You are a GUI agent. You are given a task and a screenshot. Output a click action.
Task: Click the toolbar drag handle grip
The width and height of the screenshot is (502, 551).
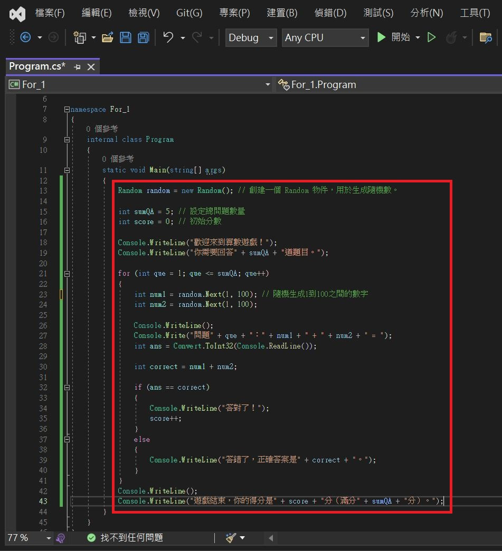click(x=12, y=37)
